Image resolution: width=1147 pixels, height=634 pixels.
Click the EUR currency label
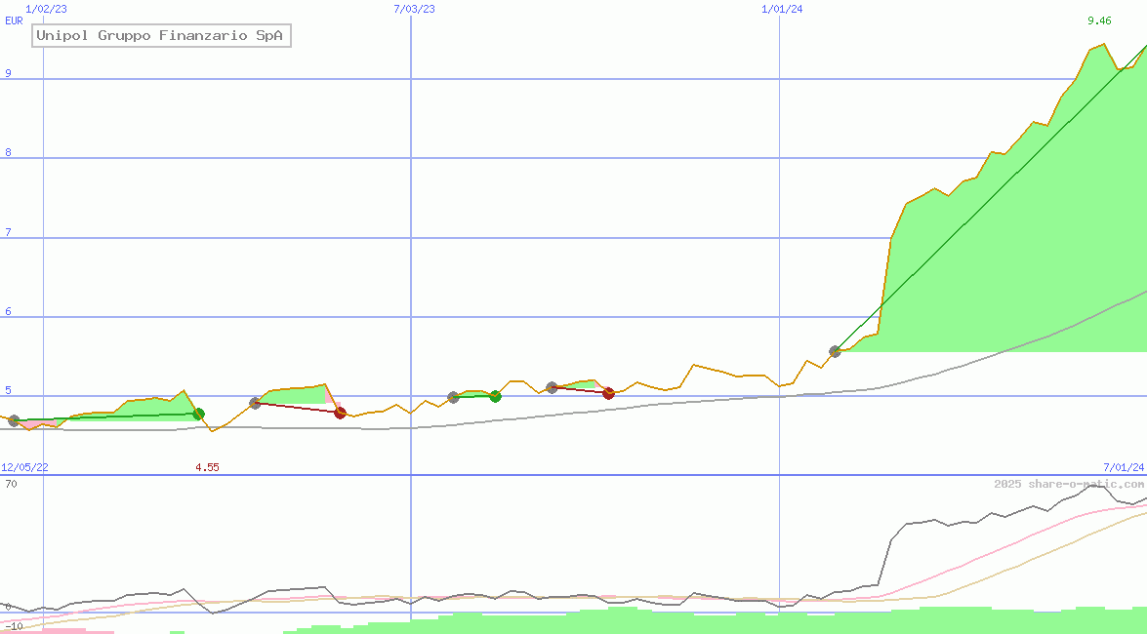(x=14, y=20)
